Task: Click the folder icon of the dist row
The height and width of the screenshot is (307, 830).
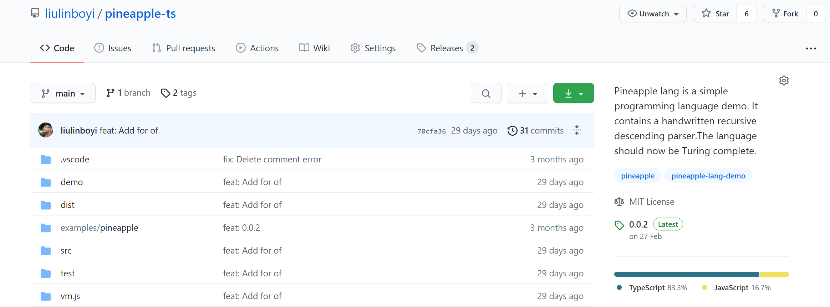Action: tap(46, 205)
